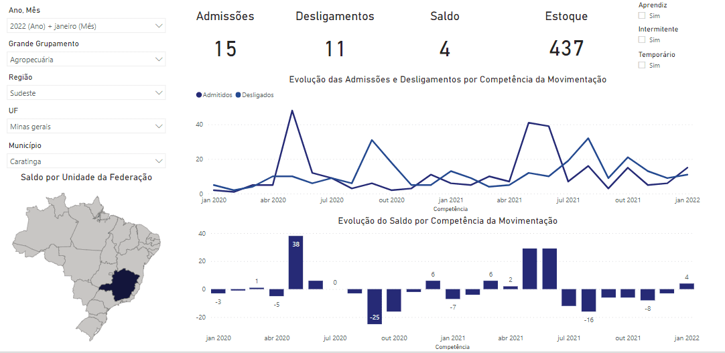Viewport: 725px width, 353px height.
Task: Select the bar labeled 38
Action: (295, 263)
